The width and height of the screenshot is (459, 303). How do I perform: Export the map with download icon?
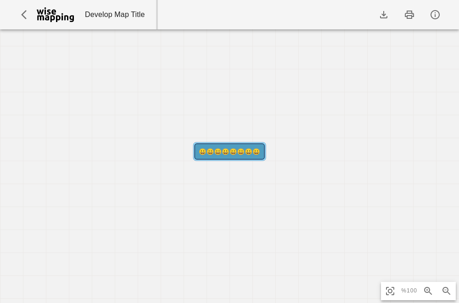[x=383, y=15]
